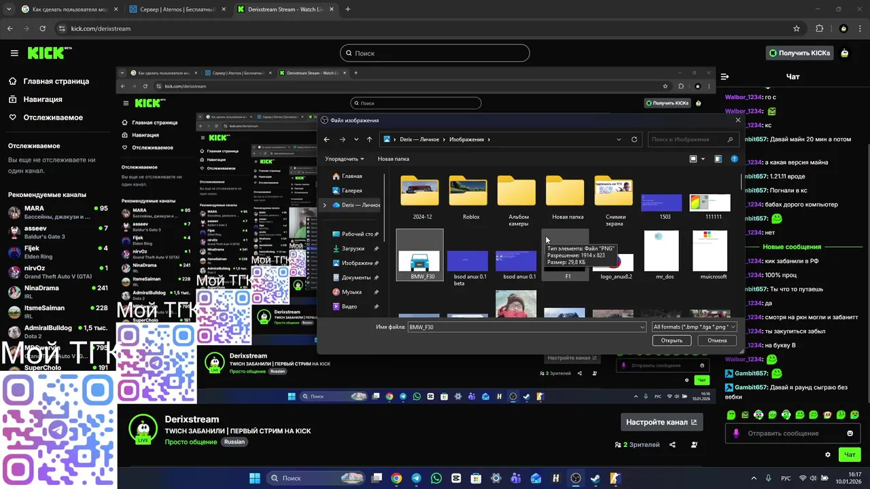Open emoji picker in chat input
The width and height of the screenshot is (870, 489).
point(850,433)
